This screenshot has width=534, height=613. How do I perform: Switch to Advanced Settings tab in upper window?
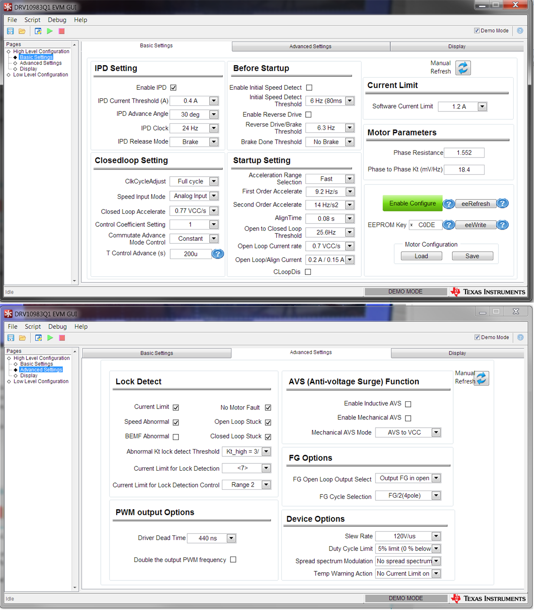coord(310,46)
